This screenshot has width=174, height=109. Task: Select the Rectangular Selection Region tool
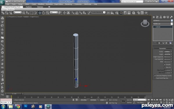point(31,13)
